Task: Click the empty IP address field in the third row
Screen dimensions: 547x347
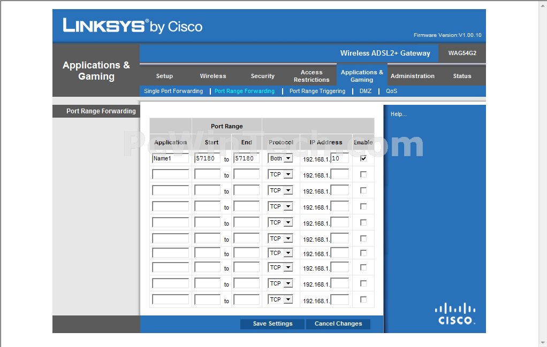Action: click(x=340, y=190)
